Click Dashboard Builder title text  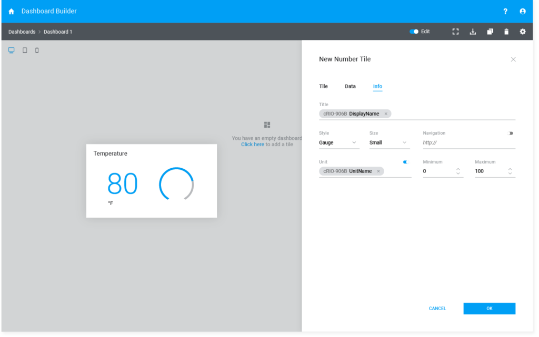coord(49,12)
